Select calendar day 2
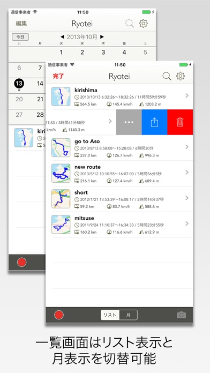 point(82,53)
